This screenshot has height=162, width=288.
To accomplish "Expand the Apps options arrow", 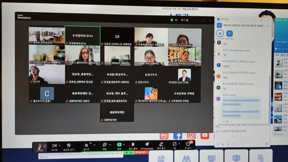I will [179, 144].
